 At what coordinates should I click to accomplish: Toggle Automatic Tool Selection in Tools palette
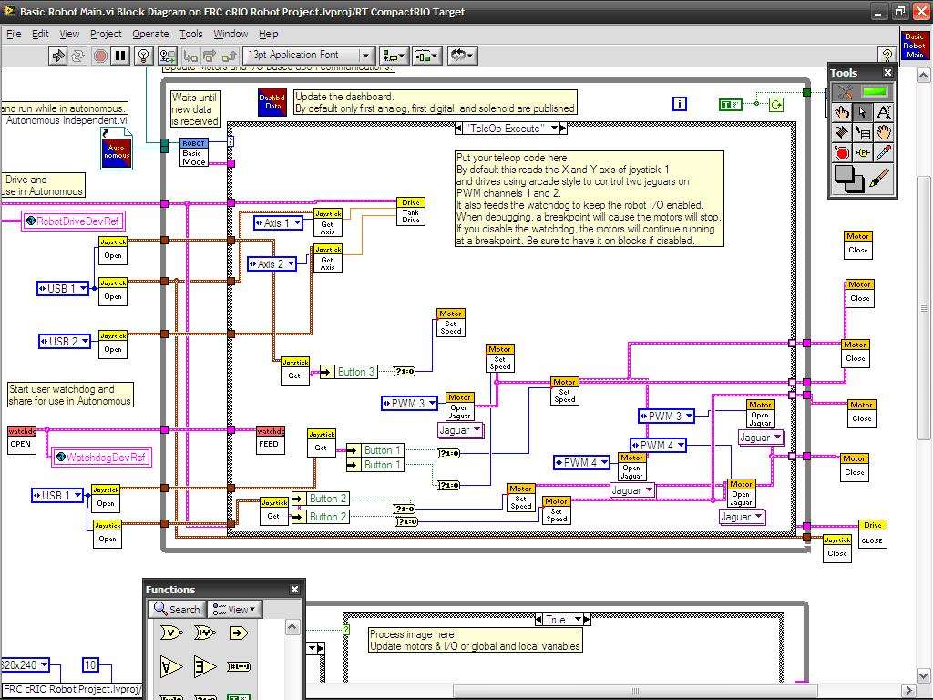[x=862, y=92]
